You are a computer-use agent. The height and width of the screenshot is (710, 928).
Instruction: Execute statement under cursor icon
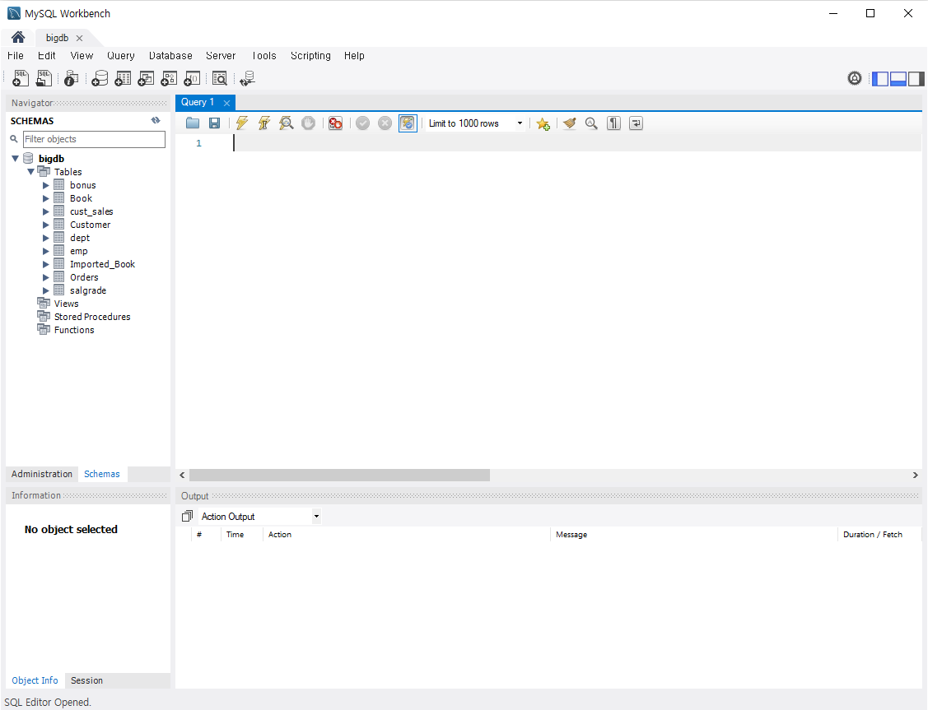(264, 123)
